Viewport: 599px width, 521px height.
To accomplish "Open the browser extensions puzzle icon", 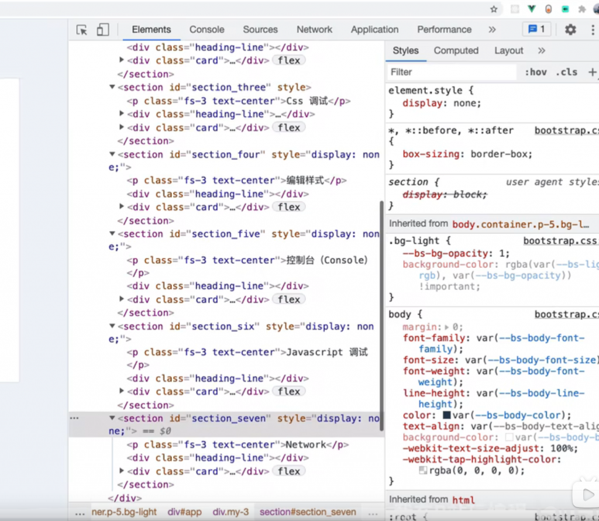I will tap(582, 9).
